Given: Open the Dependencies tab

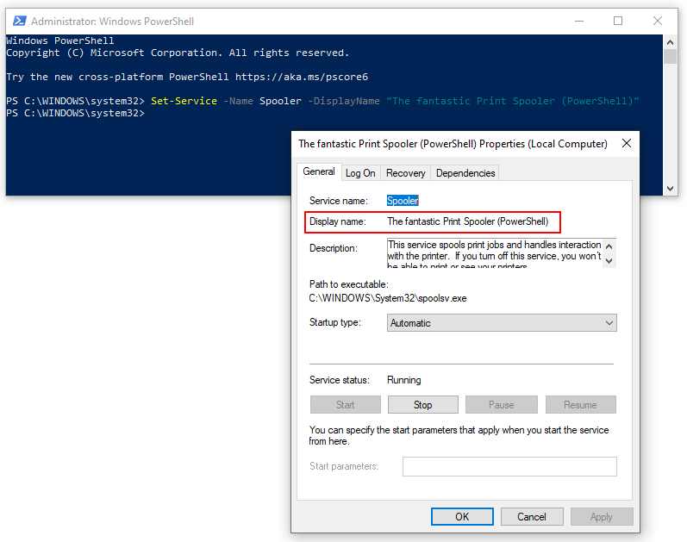Looking at the screenshot, I should tap(465, 173).
